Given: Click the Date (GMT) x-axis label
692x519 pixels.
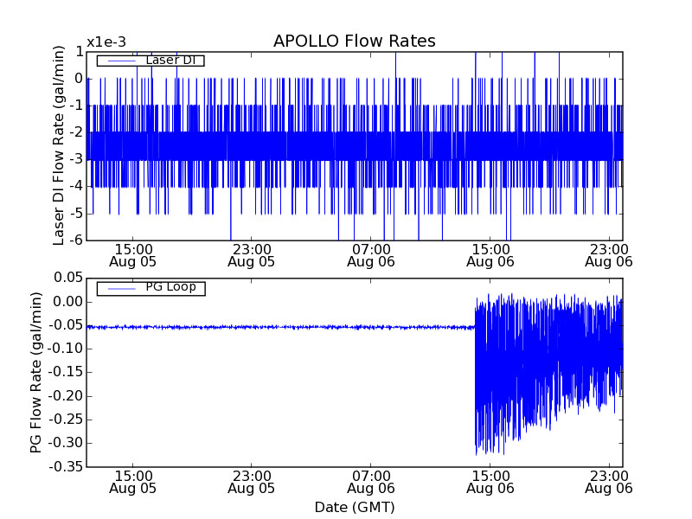Looking at the screenshot, I should 354,507.
